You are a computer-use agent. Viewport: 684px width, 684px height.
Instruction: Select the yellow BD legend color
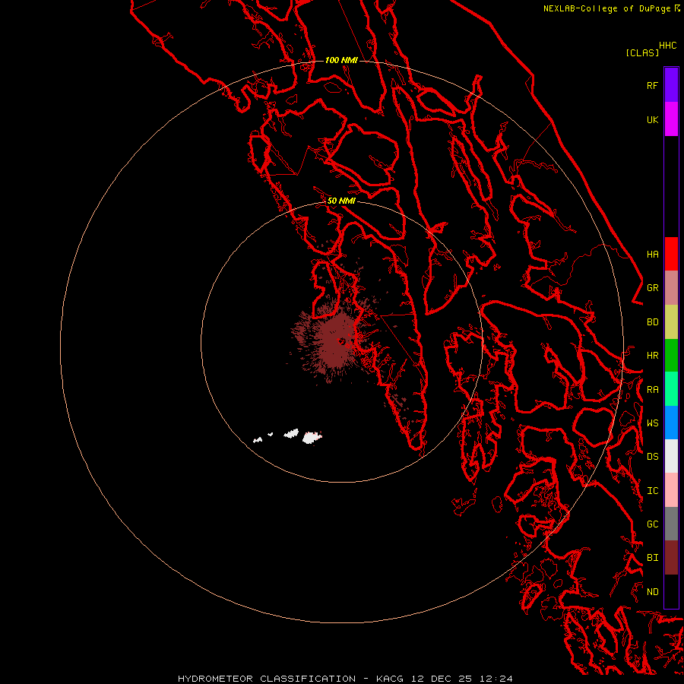[x=671, y=322]
